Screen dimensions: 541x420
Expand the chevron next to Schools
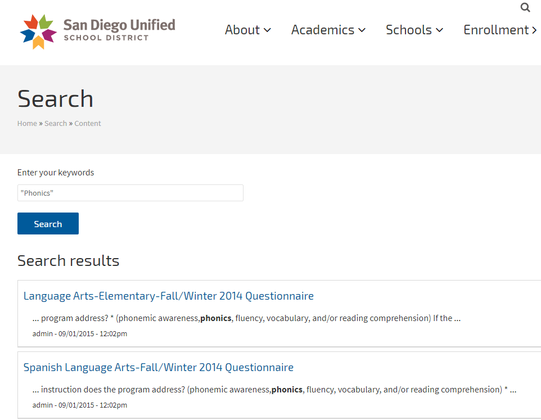(440, 30)
